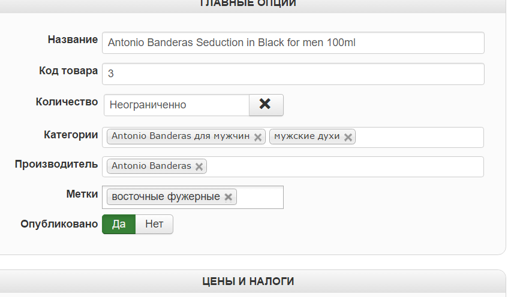The height and width of the screenshot is (297, 520).
Task: Clear the unlimited quantity with the X button
Action: [266, 104]
